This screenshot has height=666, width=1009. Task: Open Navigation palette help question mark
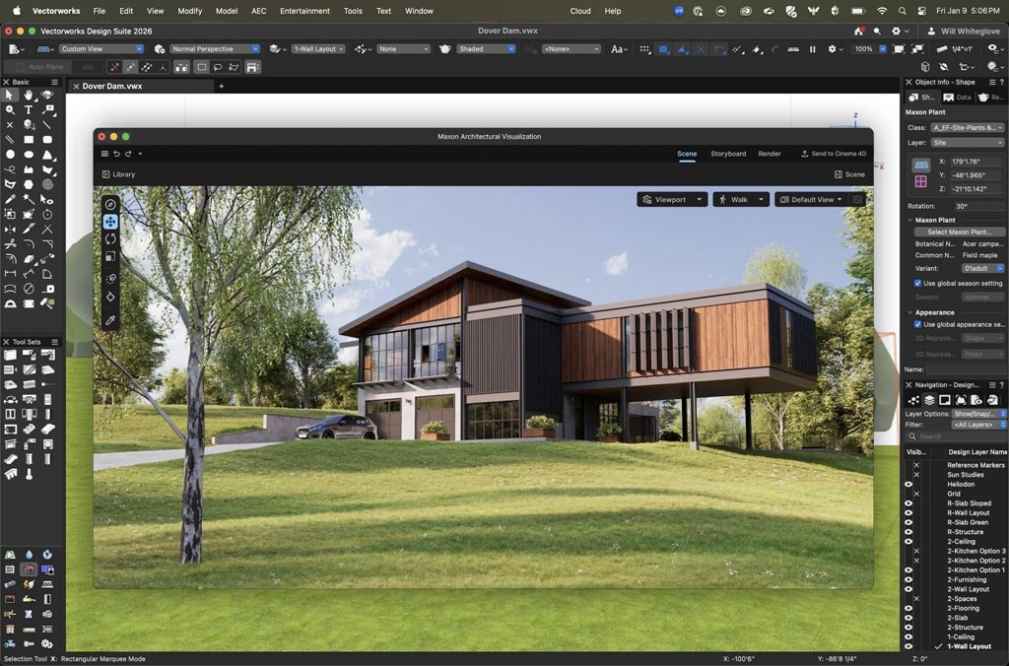pyautogui.click(x=1001, y=385)
